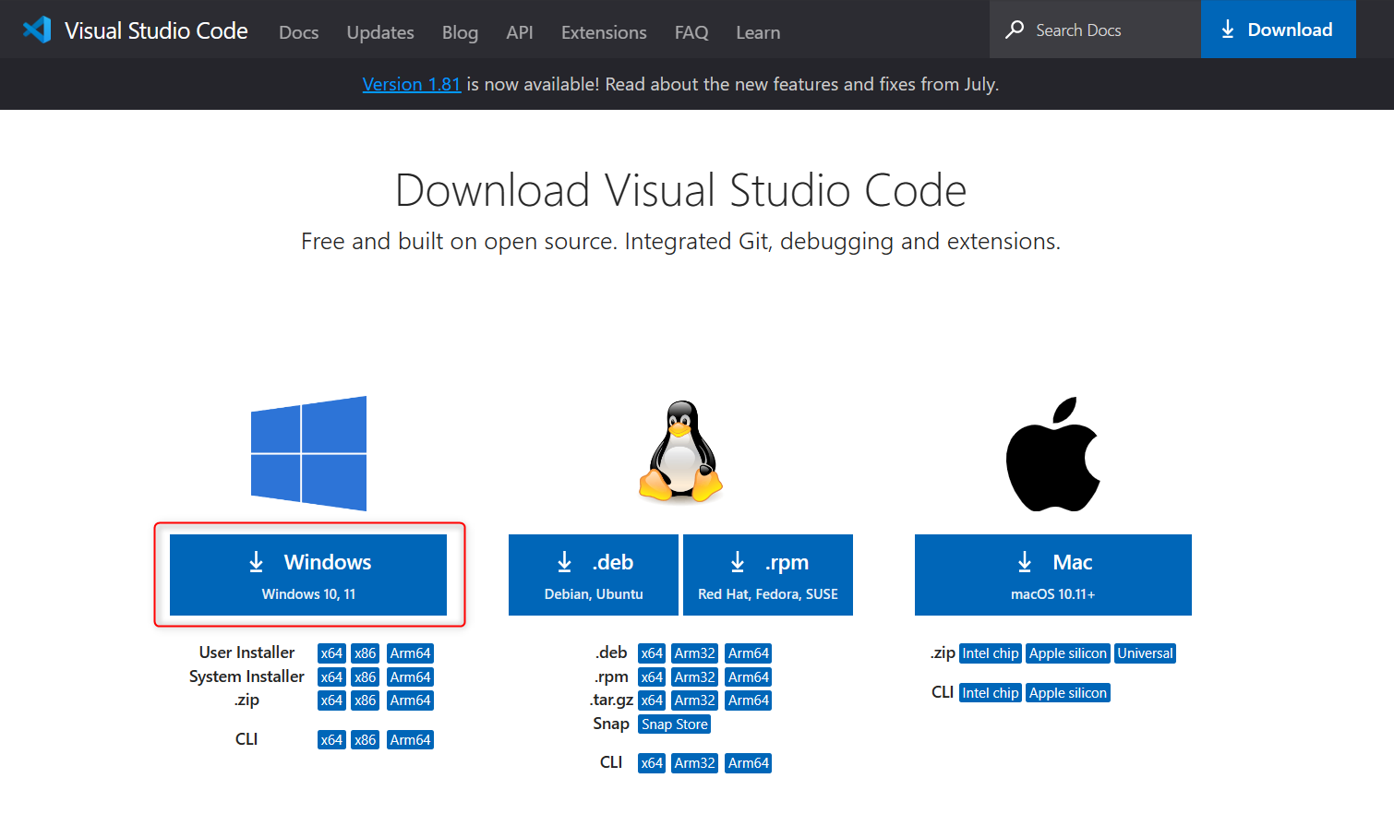Open the Docs menu item
The width and height of the screenshot is (1394, 838).
tap(299, 32)
